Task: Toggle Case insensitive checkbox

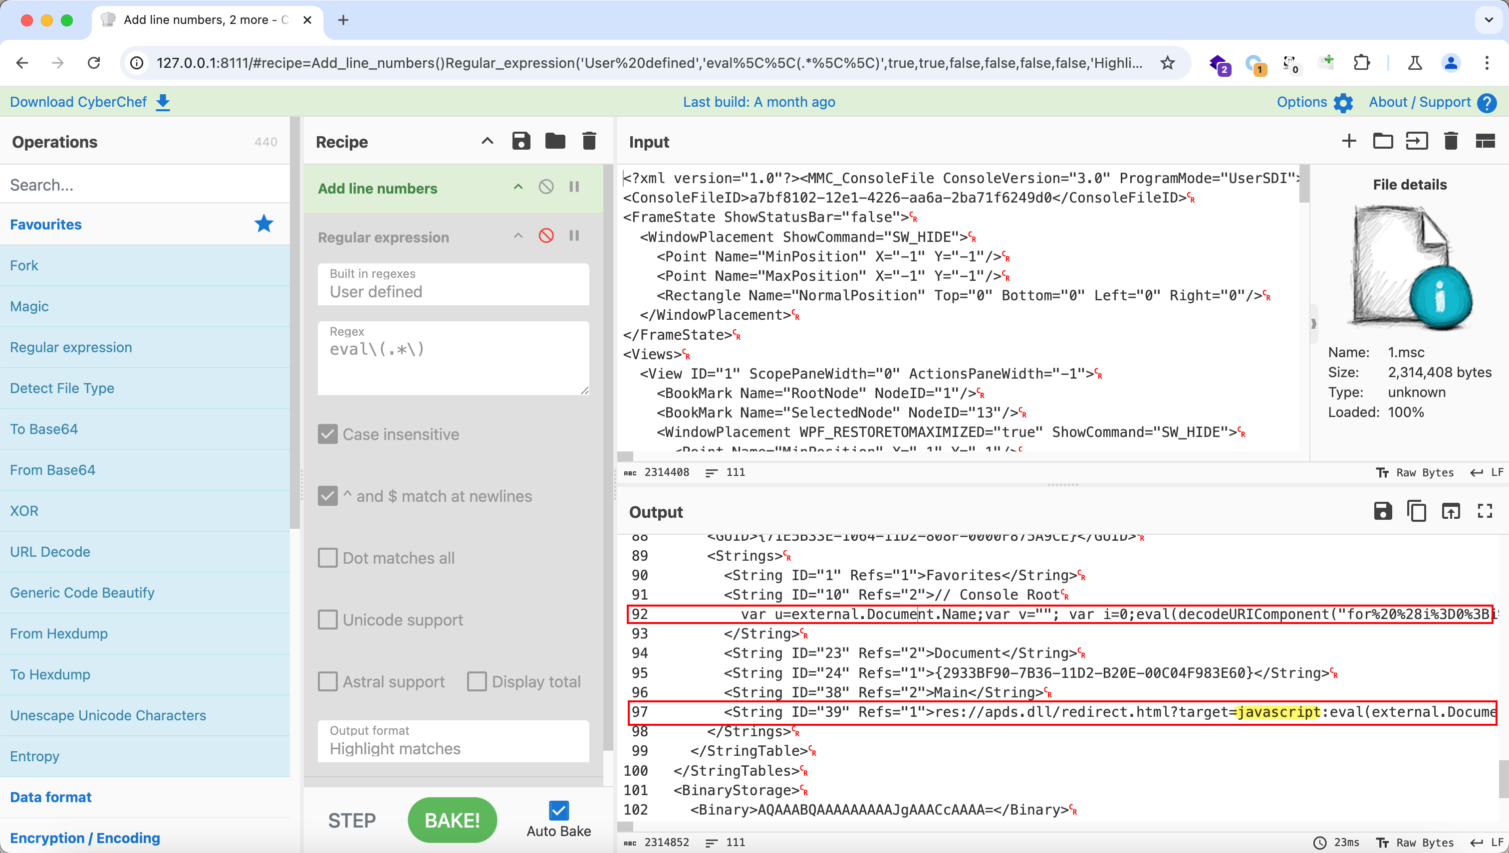Action: tap(327, 434)
